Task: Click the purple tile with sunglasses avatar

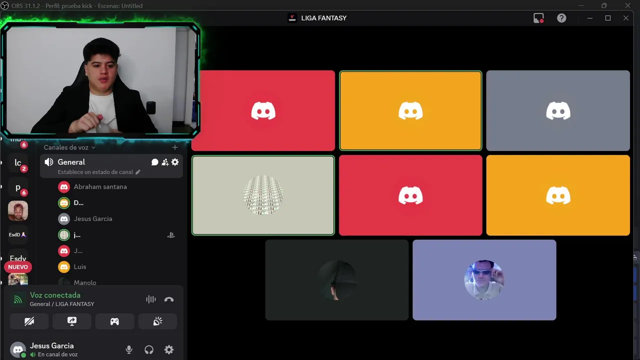Action: (x=484, y=280)
